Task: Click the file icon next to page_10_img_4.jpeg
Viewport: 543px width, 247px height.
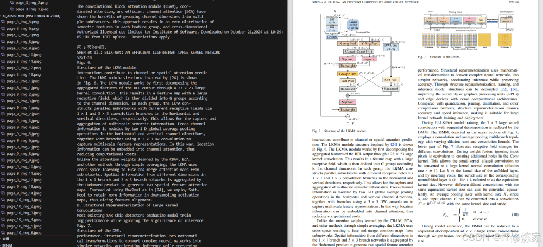Action: [3, 220]
